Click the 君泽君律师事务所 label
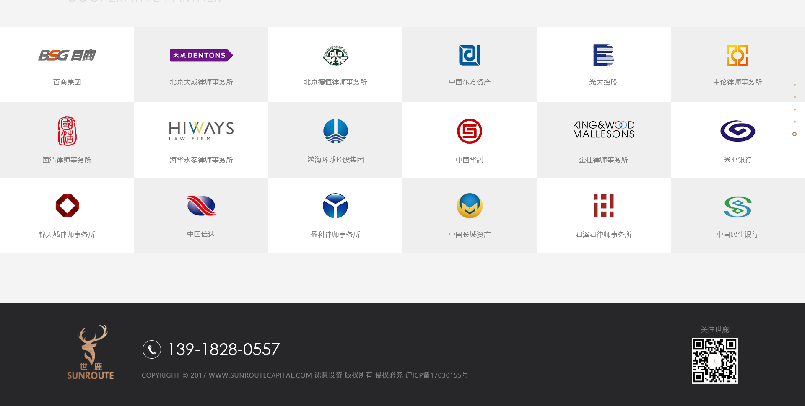The width and height of the screenshot is (805, 406). pos(603,235)
